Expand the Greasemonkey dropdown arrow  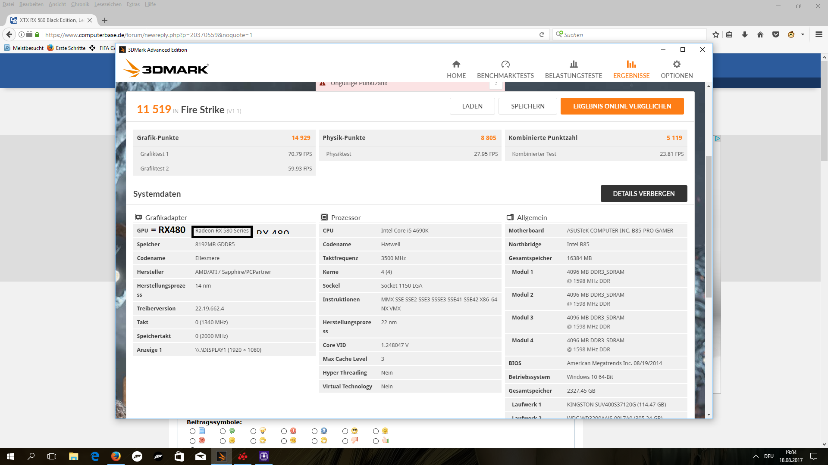(803, 35)
